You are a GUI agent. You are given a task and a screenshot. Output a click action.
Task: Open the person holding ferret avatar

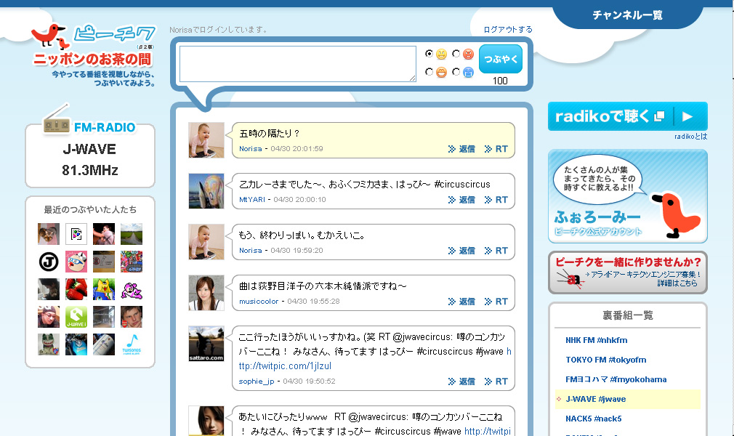point(49,289)
